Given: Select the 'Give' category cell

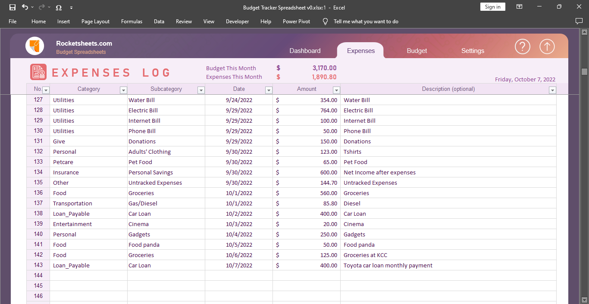Looking at the screenshot, I should [88, 141].
